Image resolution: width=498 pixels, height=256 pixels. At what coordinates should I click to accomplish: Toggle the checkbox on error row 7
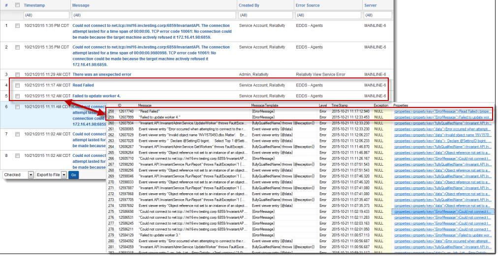pyautogui.click(x=17, y=133)
